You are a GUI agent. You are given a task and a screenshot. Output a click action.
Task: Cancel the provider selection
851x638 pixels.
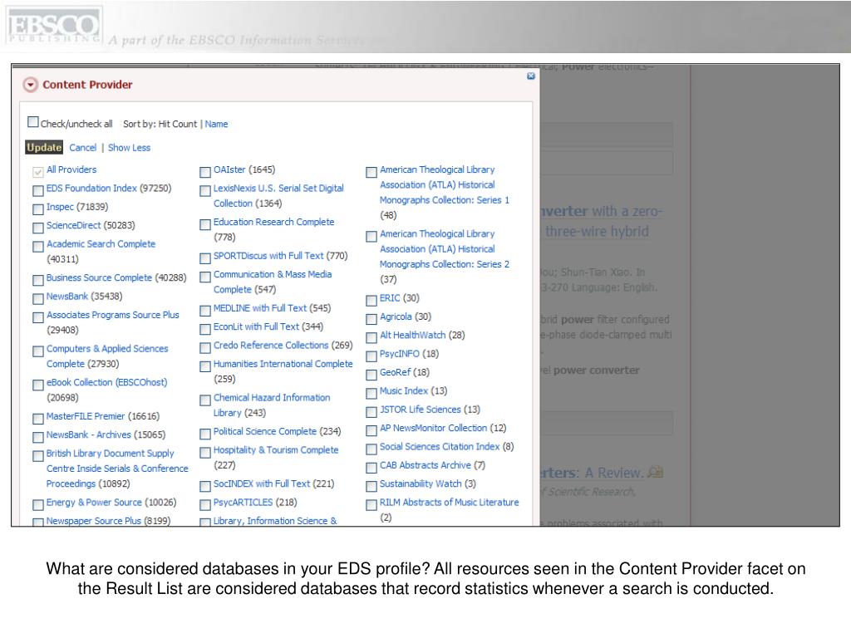[82, 148]
